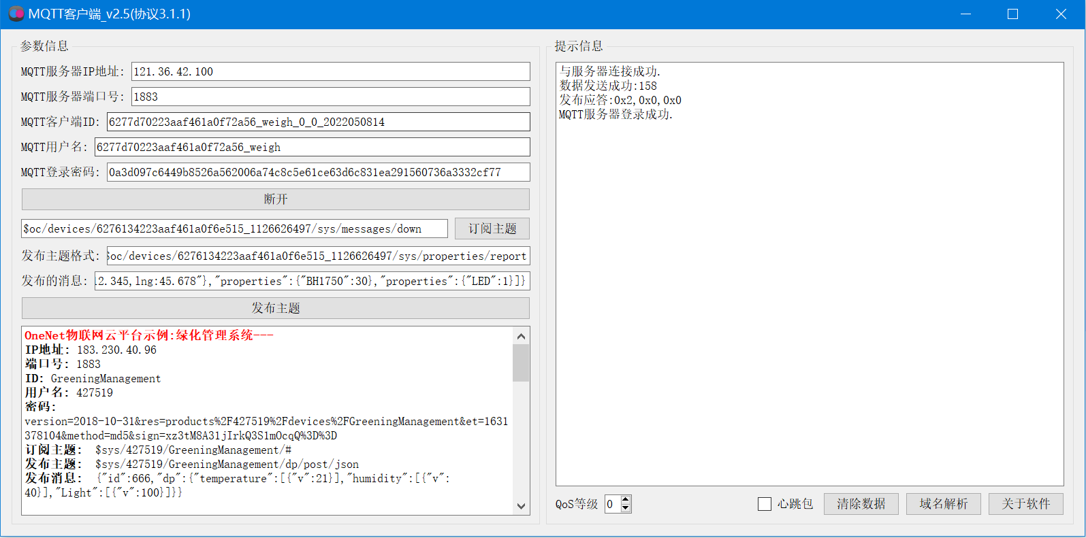Click the QoS level value field
Screen dimensions: 1086x538
pyautogui.click(x=613, y=504)
